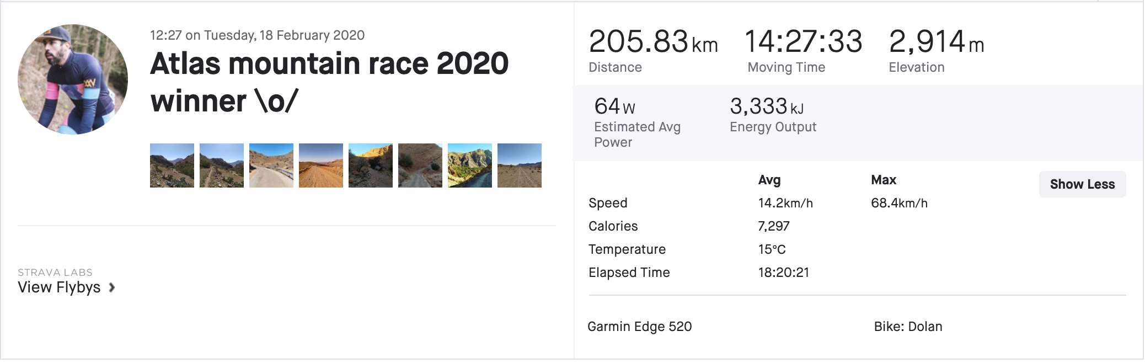
Task: Click the 64 W Estimated Avg Power stat
Action: [x=614, y=106]
